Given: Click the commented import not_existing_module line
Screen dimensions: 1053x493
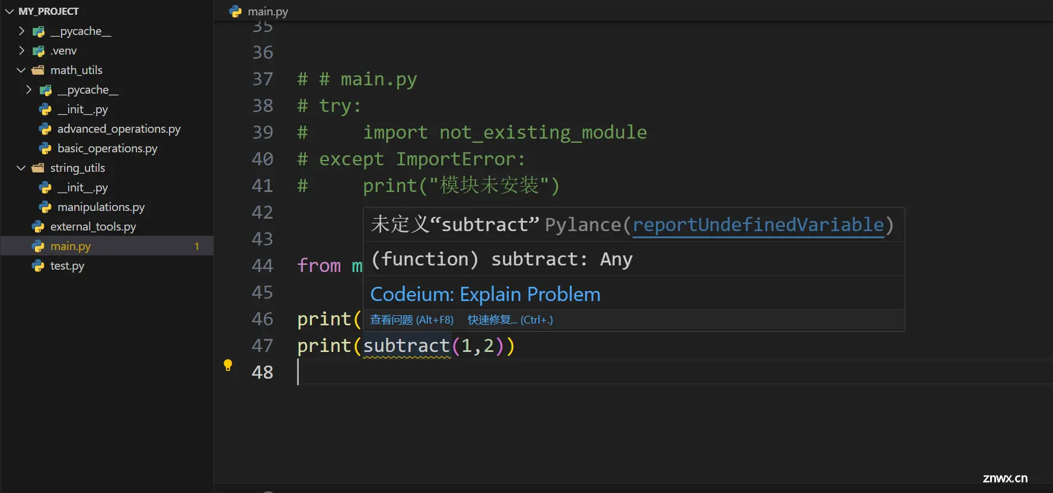Looking at the screenshot, I should tap(472, 132).
